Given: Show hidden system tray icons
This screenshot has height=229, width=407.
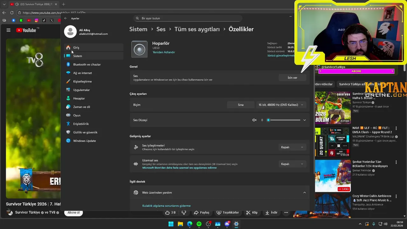Looking at the screenshot, I should 360,224.
